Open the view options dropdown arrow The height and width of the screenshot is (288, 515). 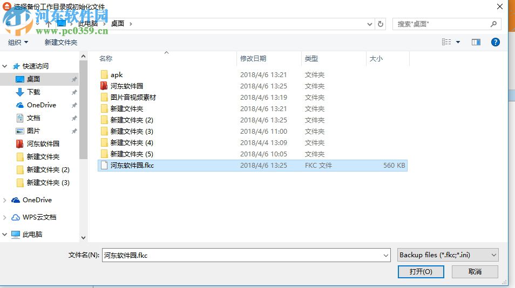pyautogui.click(x=458, y=42)
